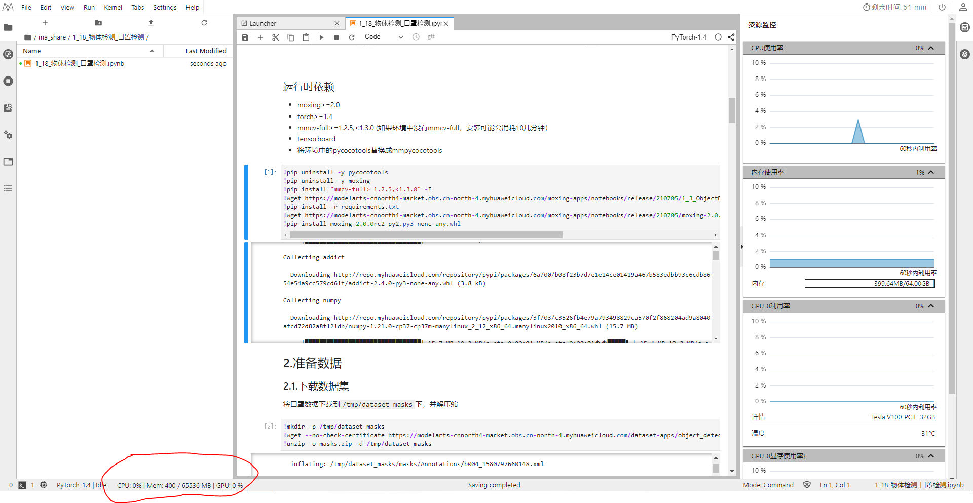This screenshot has width=973, height=503.
Task: Click the git button in notebook toolbar
Action: [431, 37]
